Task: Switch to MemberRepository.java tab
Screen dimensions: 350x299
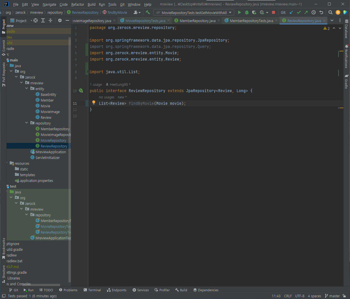Action: (x=198, y=21)
